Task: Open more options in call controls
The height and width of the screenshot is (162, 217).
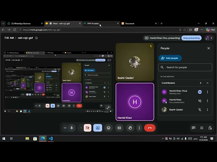Action: (x=139, y=128)
